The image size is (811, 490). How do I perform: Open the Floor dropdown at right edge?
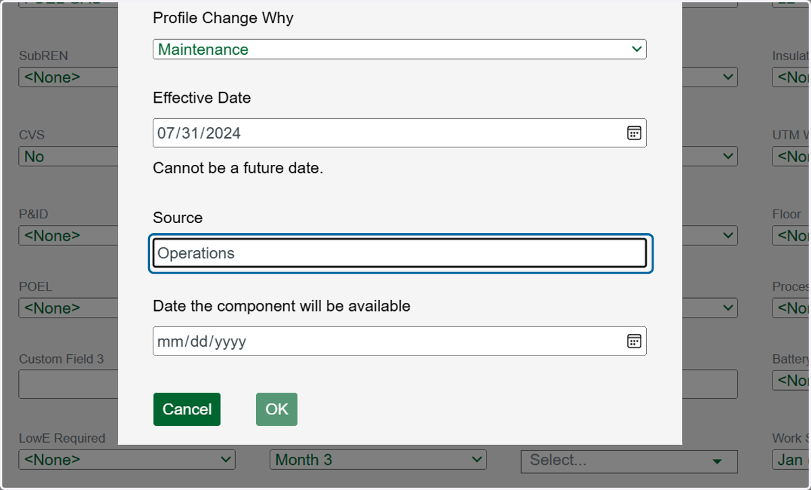[791, 235]
